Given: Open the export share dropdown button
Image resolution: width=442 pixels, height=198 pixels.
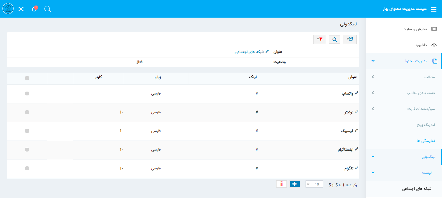Looking at the screenshot, I should point(350,39).
